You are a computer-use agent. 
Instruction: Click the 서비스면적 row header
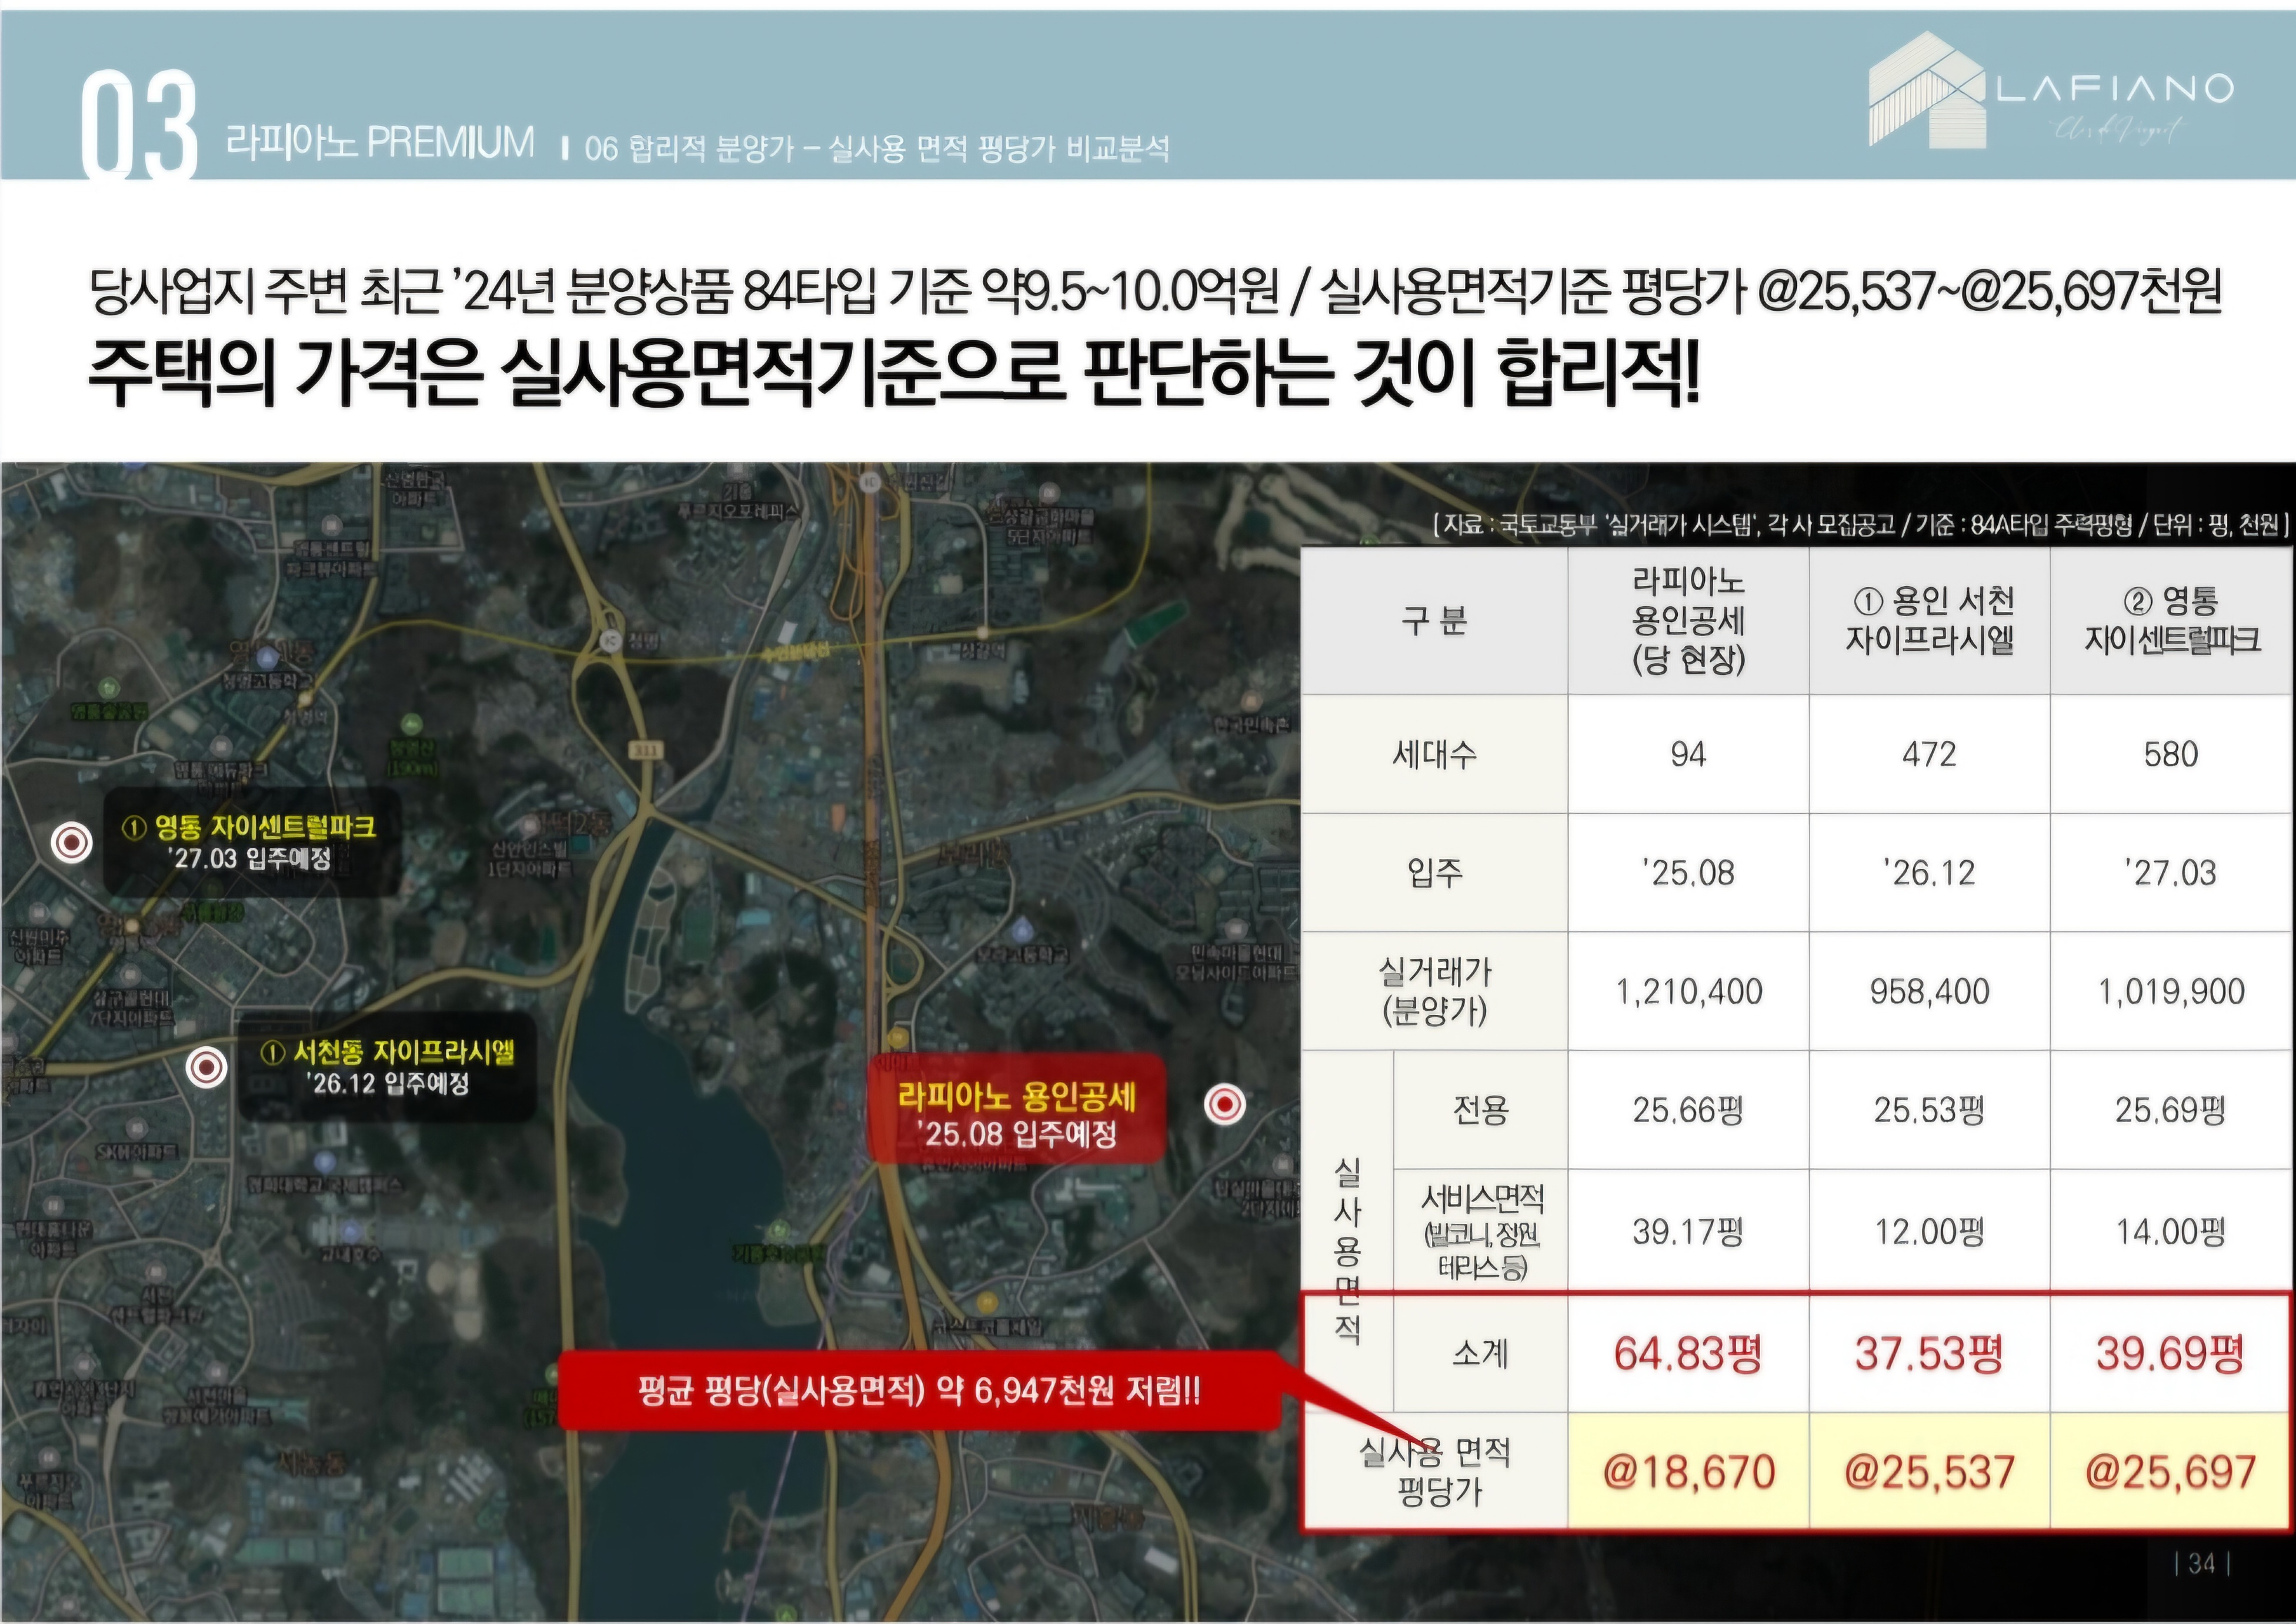[x=1480, y=1231]
